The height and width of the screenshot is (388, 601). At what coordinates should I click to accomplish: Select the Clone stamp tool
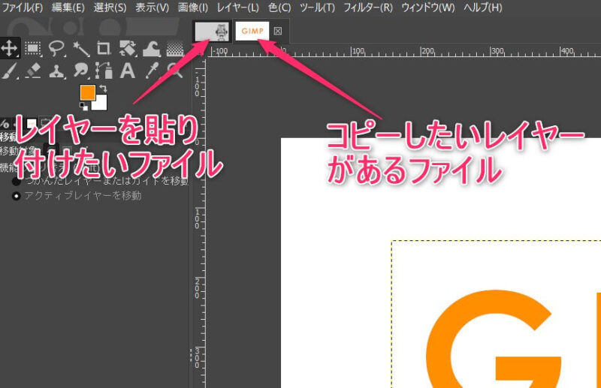coord(57,71)
